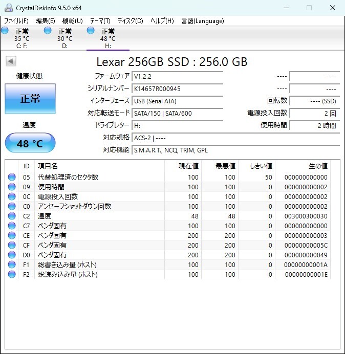Image resolution: width=345 pixels, height=354 pixels.
Task: Select the H: disk status orb
Action: (x=91, y=31)
